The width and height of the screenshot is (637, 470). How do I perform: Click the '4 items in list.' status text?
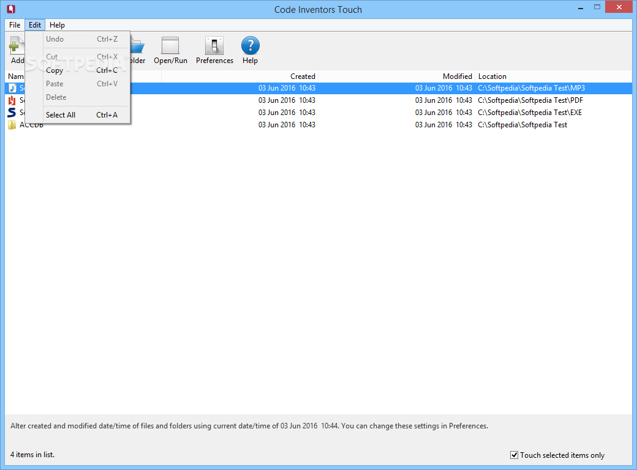coord(32,455)
